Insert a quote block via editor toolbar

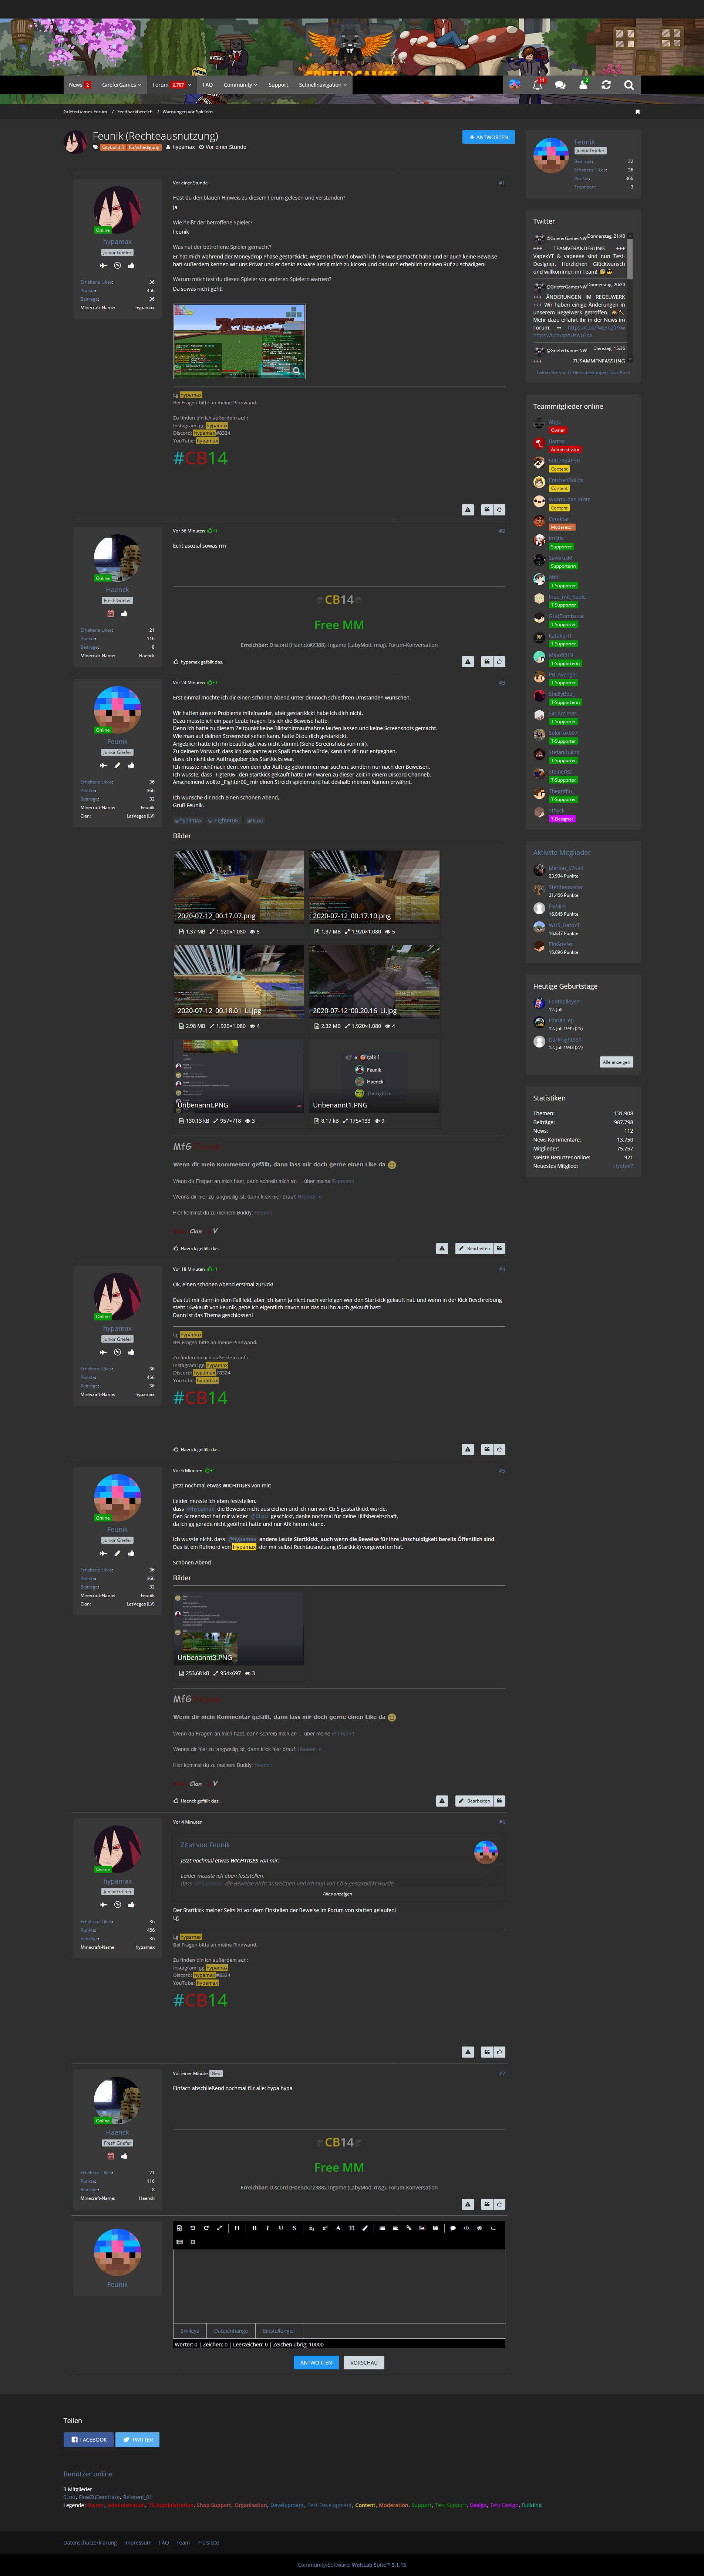(452, 2228)
